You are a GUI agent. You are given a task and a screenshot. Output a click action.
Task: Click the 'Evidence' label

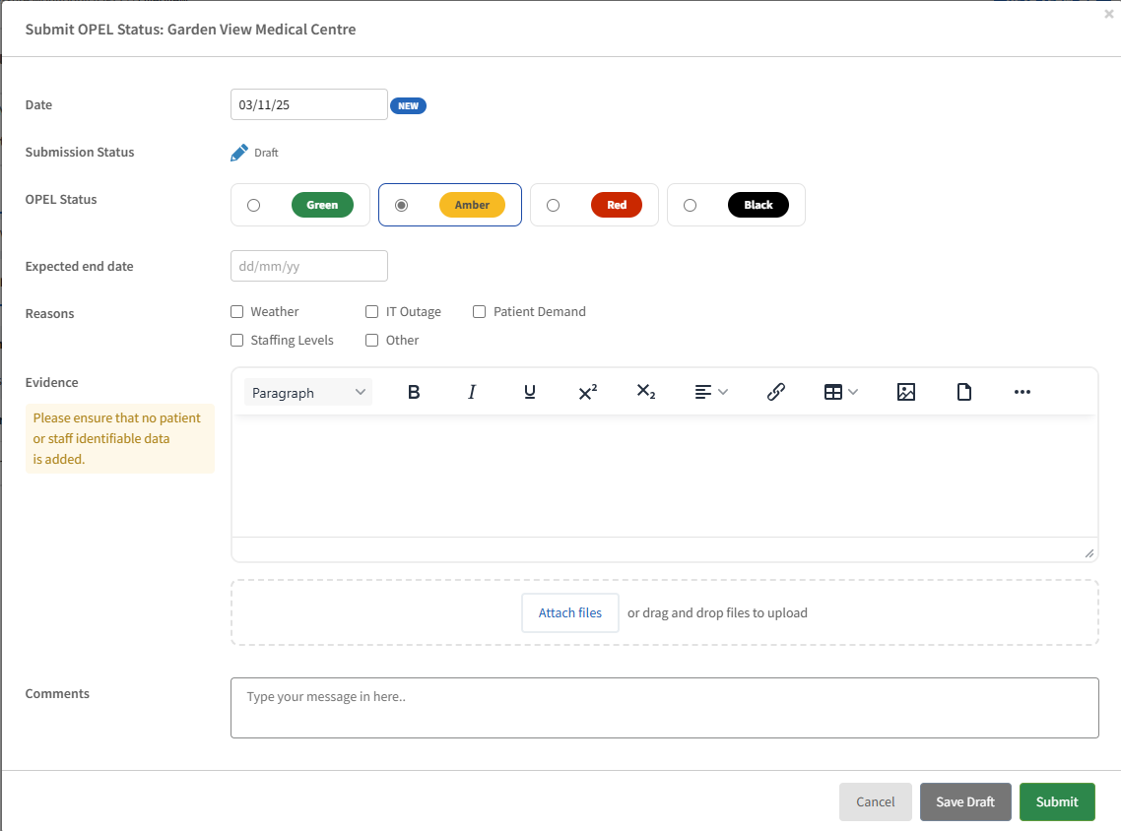(51, 382)
